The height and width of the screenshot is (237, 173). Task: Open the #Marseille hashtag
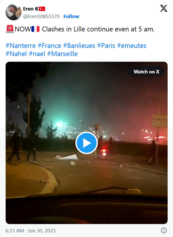pos(62,54)
